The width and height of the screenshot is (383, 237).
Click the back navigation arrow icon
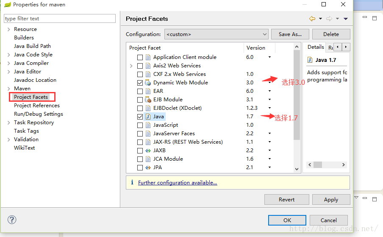pyautogui.click(x=312, y=19)
